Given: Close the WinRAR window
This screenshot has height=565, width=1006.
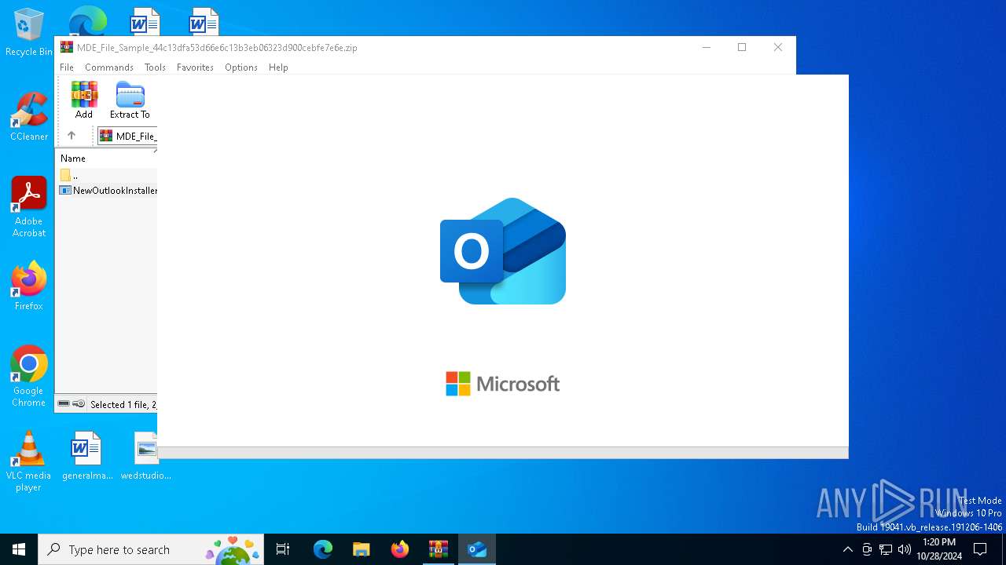Looking at the screenshot, I should click(778, 47).
